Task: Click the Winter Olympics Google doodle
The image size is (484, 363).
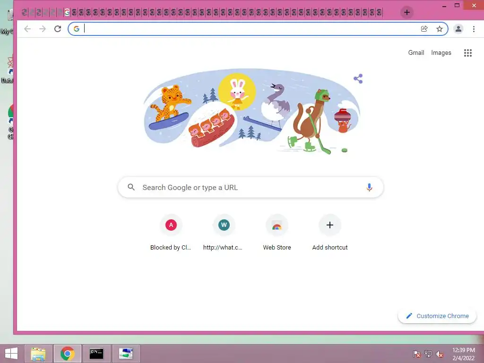Action: click(x=251, y=112)
